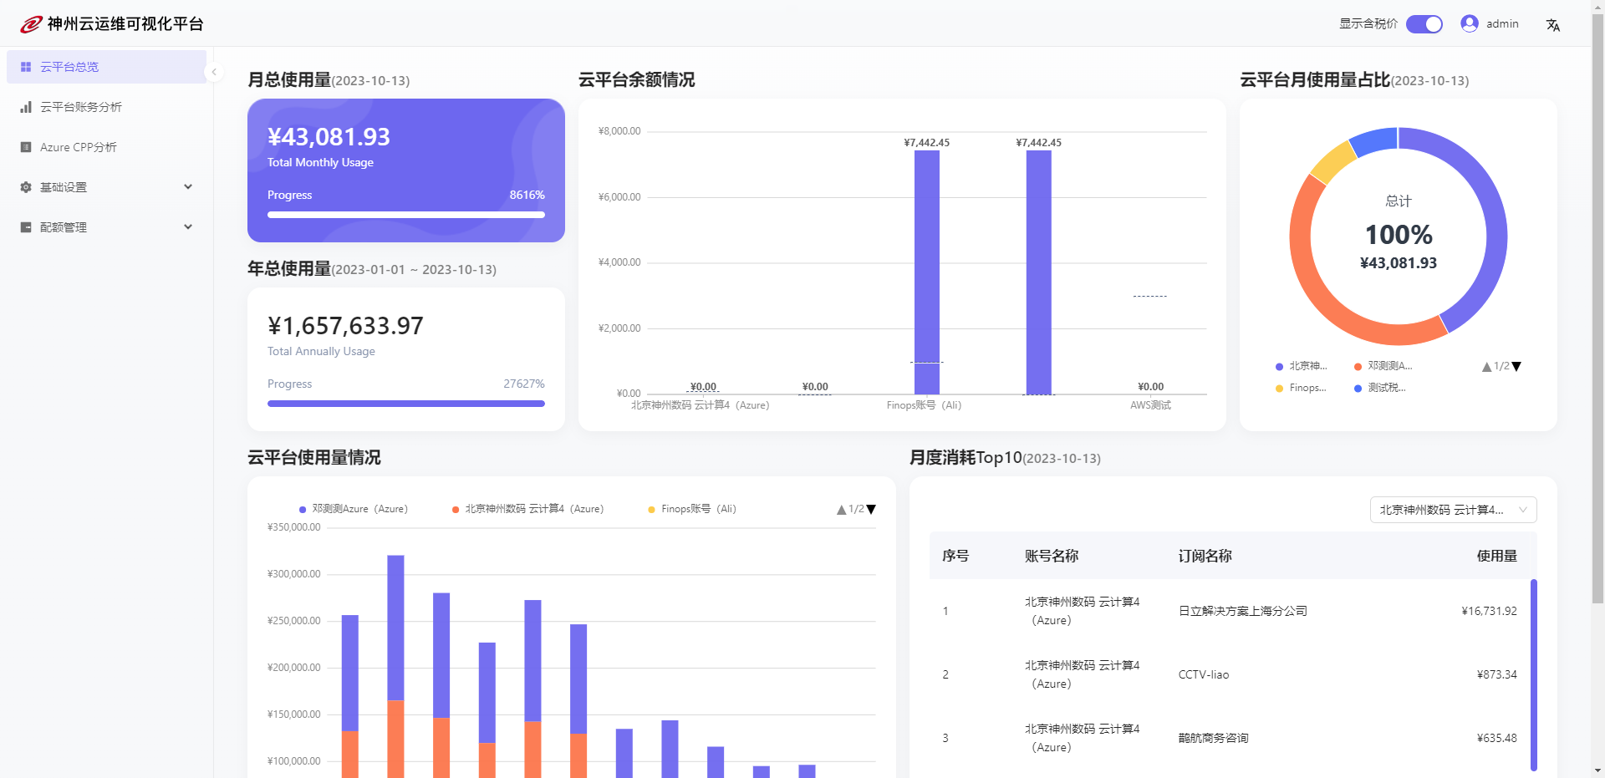Click the 账号名称 column header
The height and width of the screenshot is (778, 1605).
pos(1052,556)
